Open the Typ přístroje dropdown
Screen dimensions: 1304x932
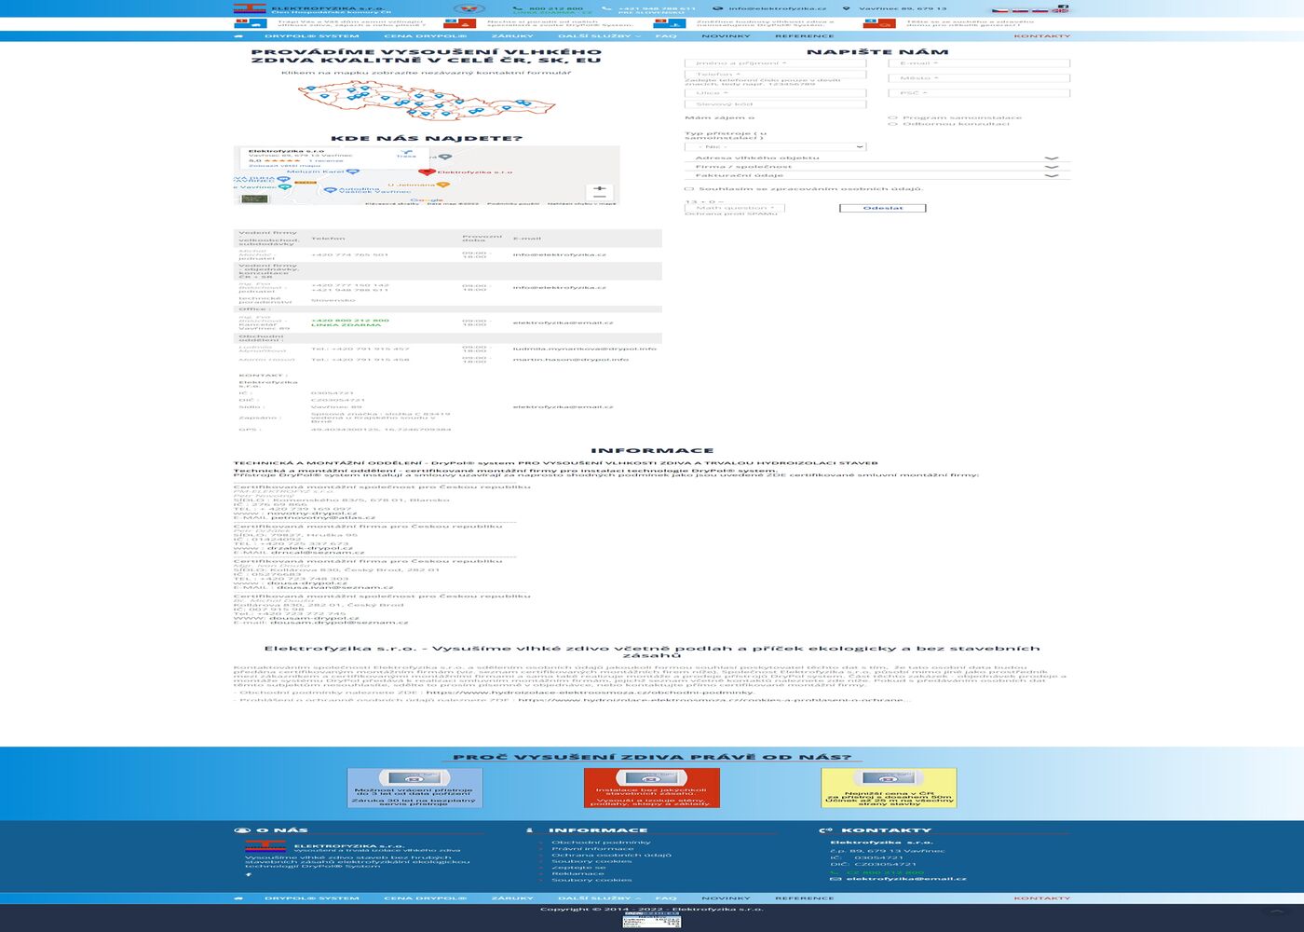click(x=776, y=147)
